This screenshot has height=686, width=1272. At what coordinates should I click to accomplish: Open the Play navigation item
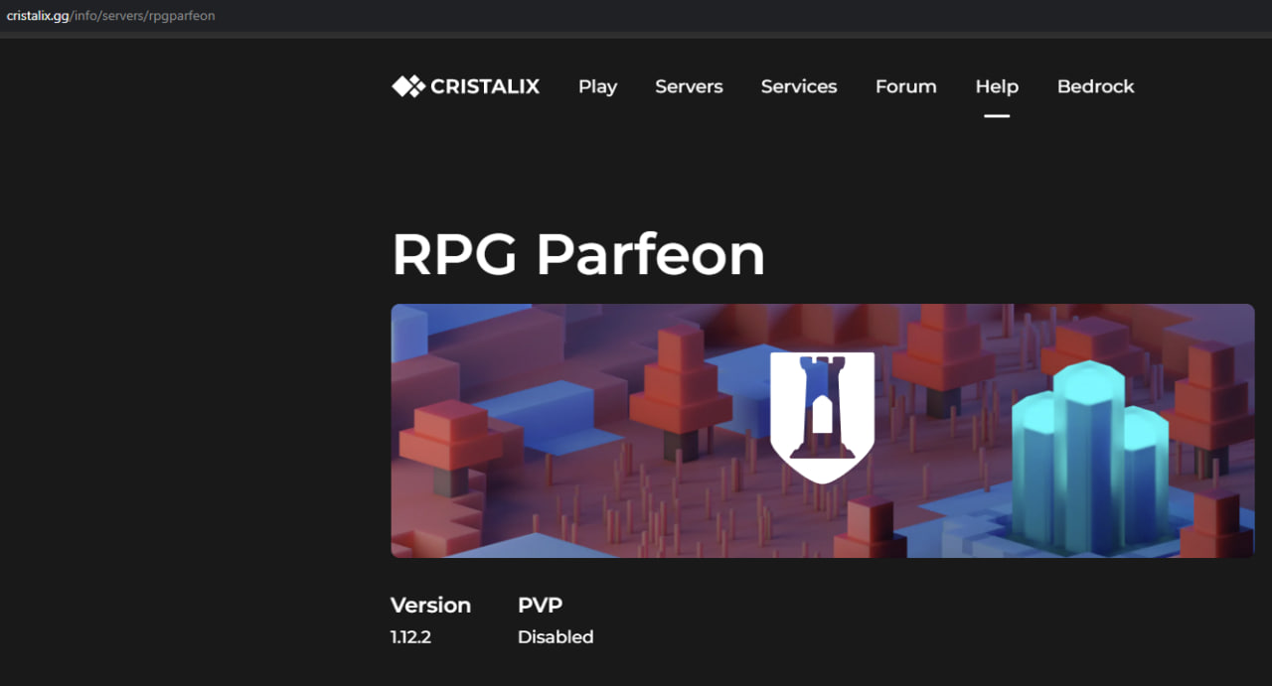(x=597, y=86)
